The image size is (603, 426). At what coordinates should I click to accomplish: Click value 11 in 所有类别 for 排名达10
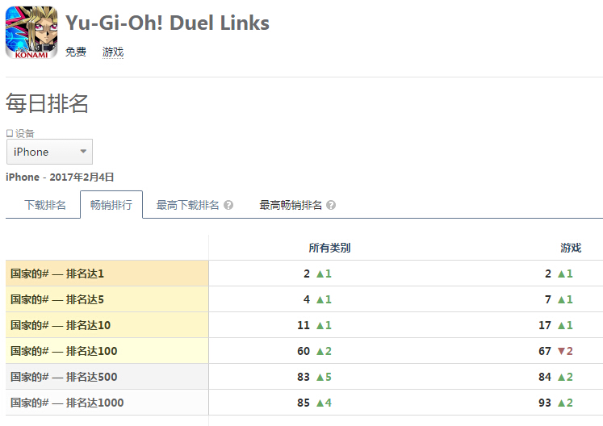[x=304, y=325]
